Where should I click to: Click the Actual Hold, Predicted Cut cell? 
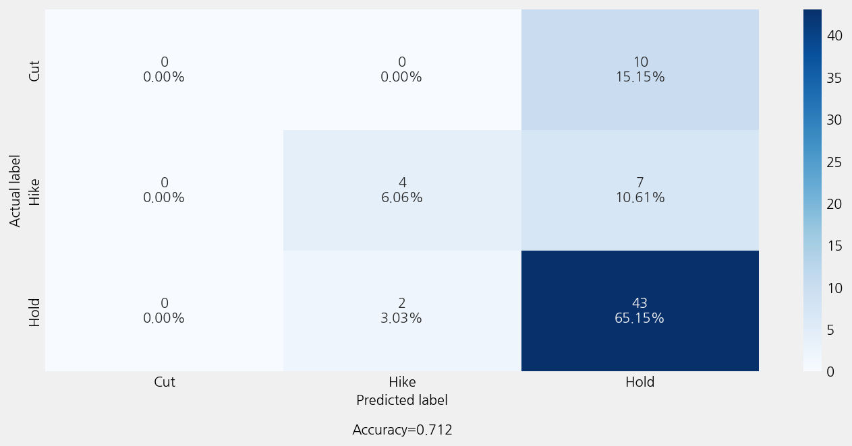pyautogui.click(x=164, y=311)
